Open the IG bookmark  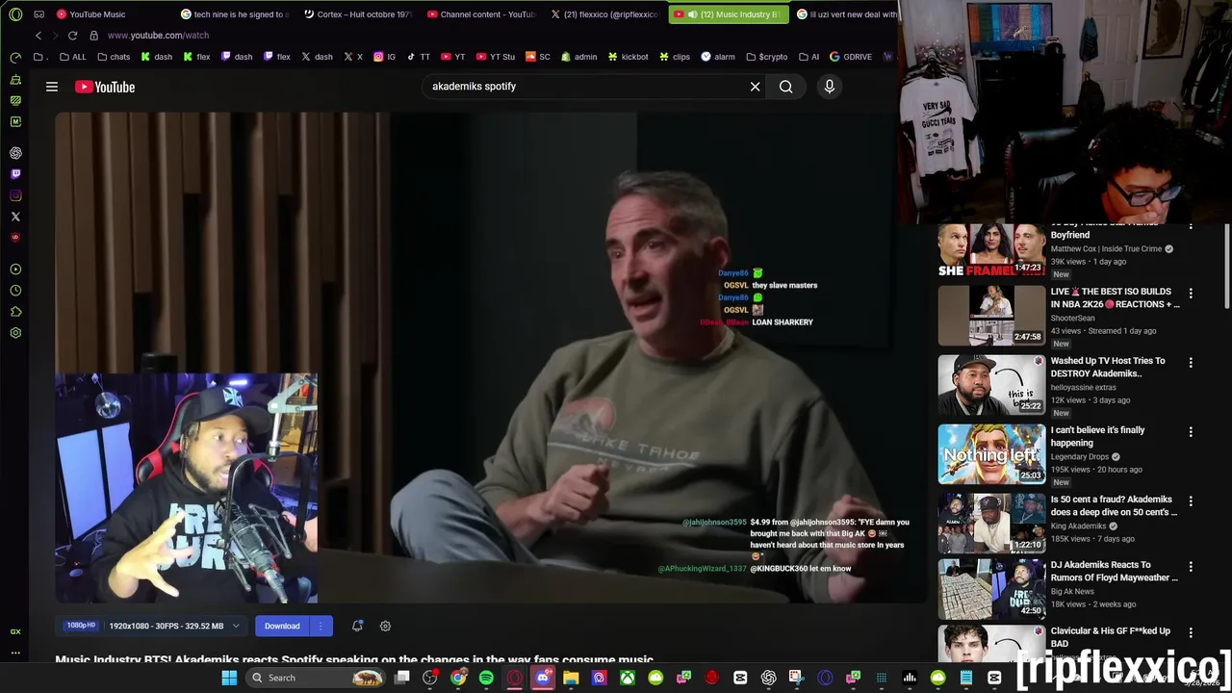pyautogui.click(x=385, y=57)
